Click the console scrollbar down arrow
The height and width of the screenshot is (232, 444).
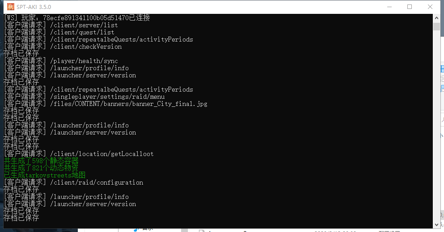pyautogui.click(x=436, y=225)
